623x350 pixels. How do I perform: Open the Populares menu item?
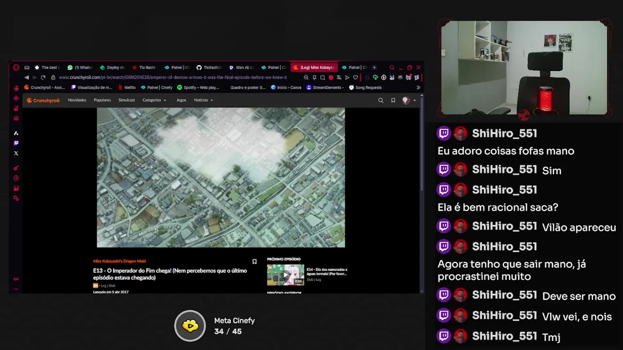pos(102,100)
